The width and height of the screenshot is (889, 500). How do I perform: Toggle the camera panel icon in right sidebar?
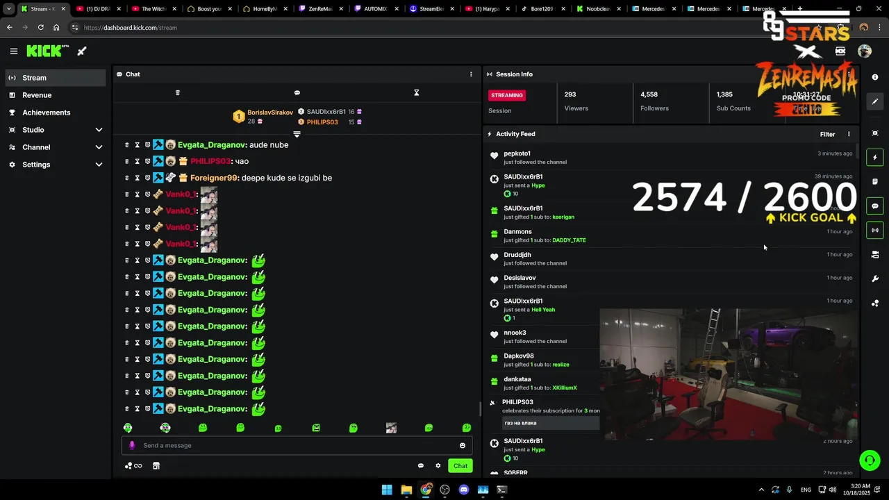click(x=875, y=255)
